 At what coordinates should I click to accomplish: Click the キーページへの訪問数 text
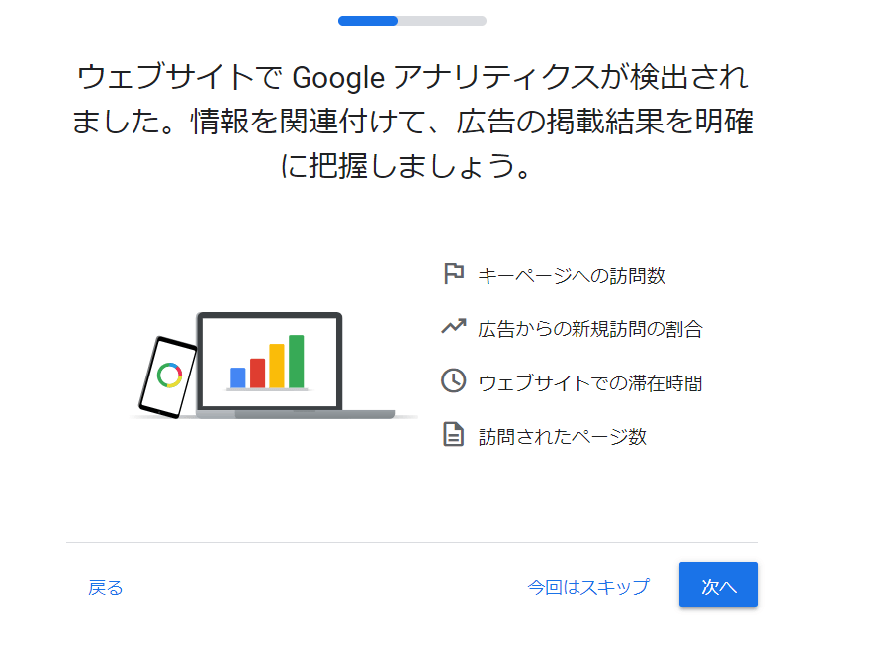(572, 276)
